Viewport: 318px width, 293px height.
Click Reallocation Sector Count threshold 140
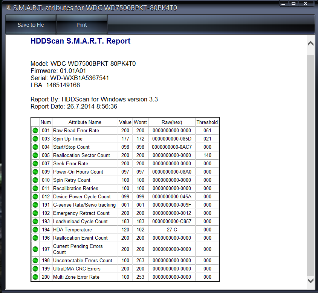[x=207, y=155]
